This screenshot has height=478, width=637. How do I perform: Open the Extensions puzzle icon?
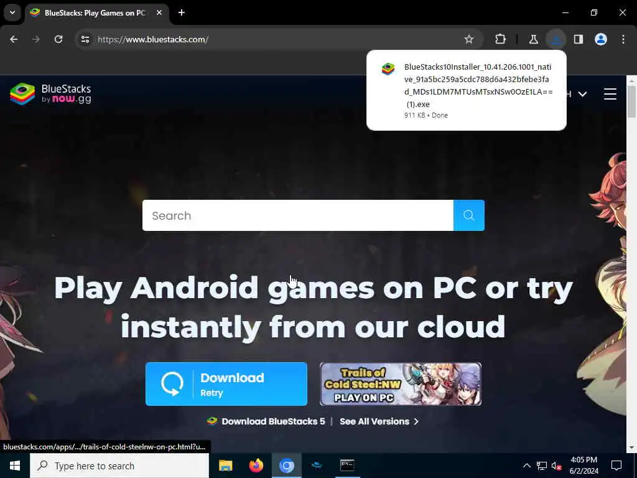click(501, 39)
